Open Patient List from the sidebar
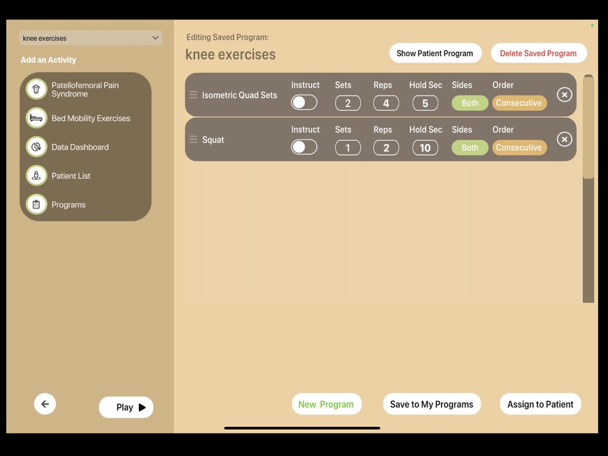Viewport: 608px width, 456px height. point(85,176)
